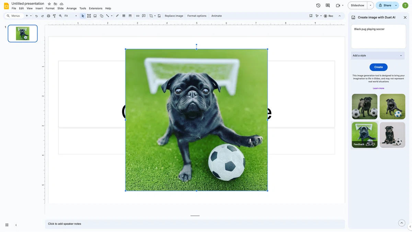412x232 pixels.
Task: Open the border color pencil tool
Action: coord(117,16)
